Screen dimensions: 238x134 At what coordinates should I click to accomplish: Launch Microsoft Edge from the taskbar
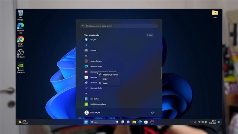click(x=140, y=122)
